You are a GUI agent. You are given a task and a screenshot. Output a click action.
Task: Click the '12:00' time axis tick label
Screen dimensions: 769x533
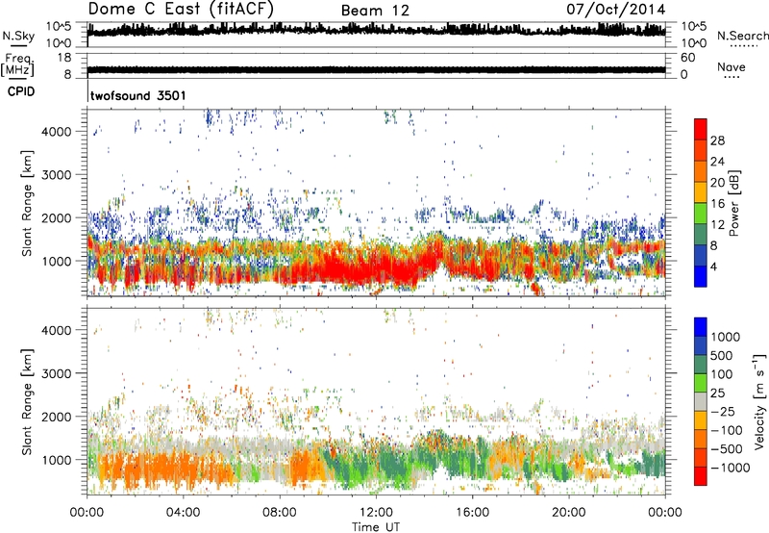(x=376, y=513)
